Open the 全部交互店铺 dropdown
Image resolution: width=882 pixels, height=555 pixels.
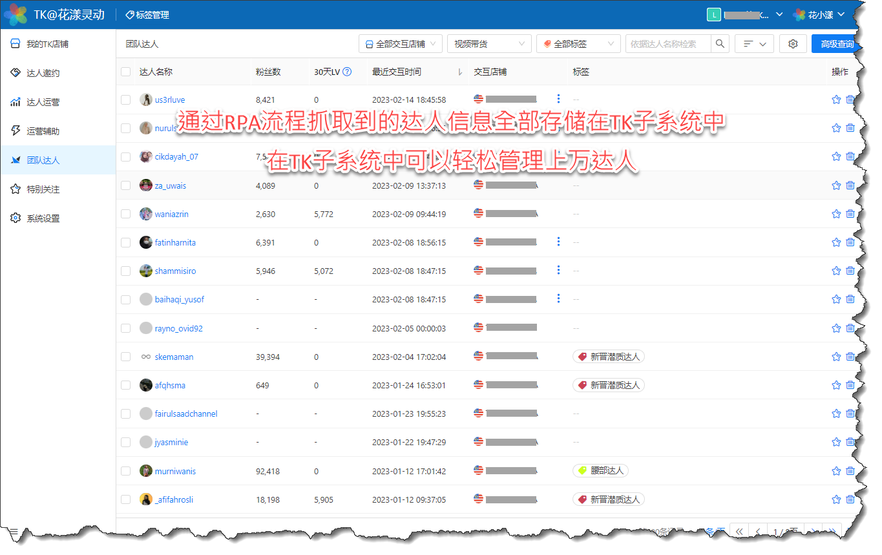point(401,44)
